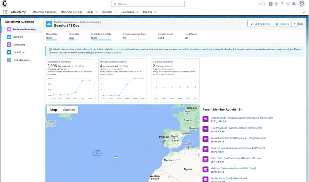Open the Cleaned members chart title

pos(163,62)
